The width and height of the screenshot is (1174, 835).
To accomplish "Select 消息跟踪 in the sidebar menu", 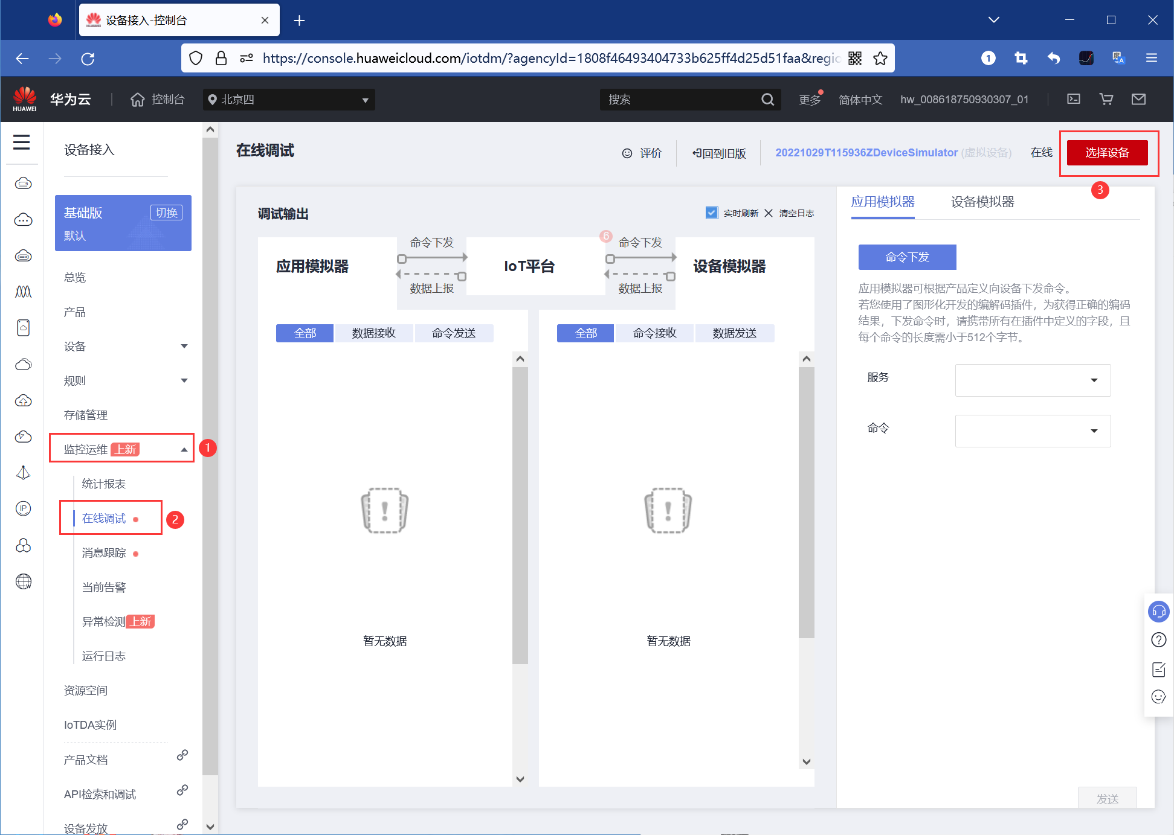I will point(104,552).
